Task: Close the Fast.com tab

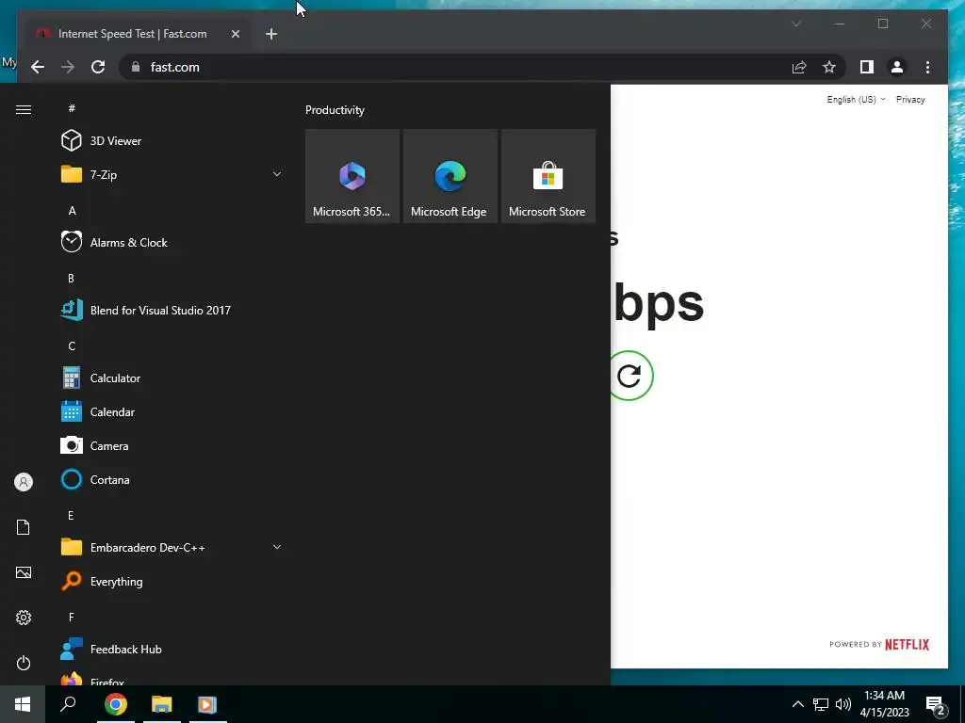Action: (x=235, y=34)
